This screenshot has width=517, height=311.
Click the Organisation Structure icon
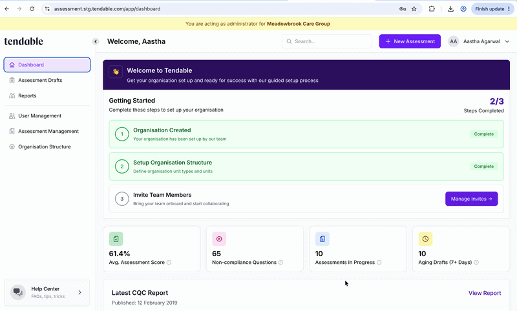pos(12,146)
